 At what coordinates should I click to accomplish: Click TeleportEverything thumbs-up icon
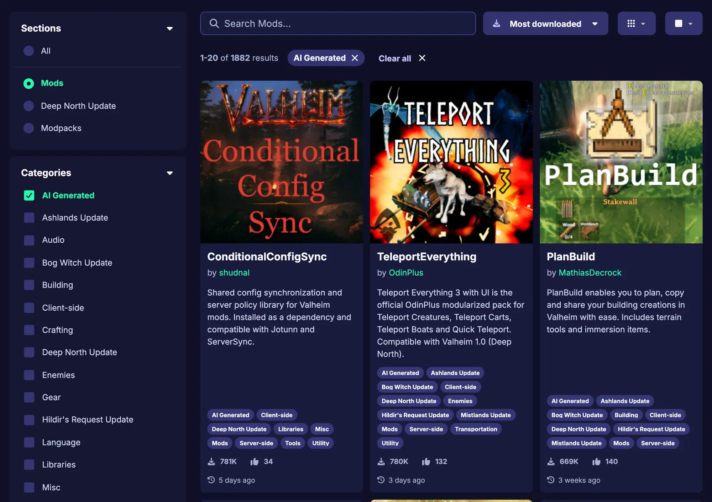coord(426,461)
